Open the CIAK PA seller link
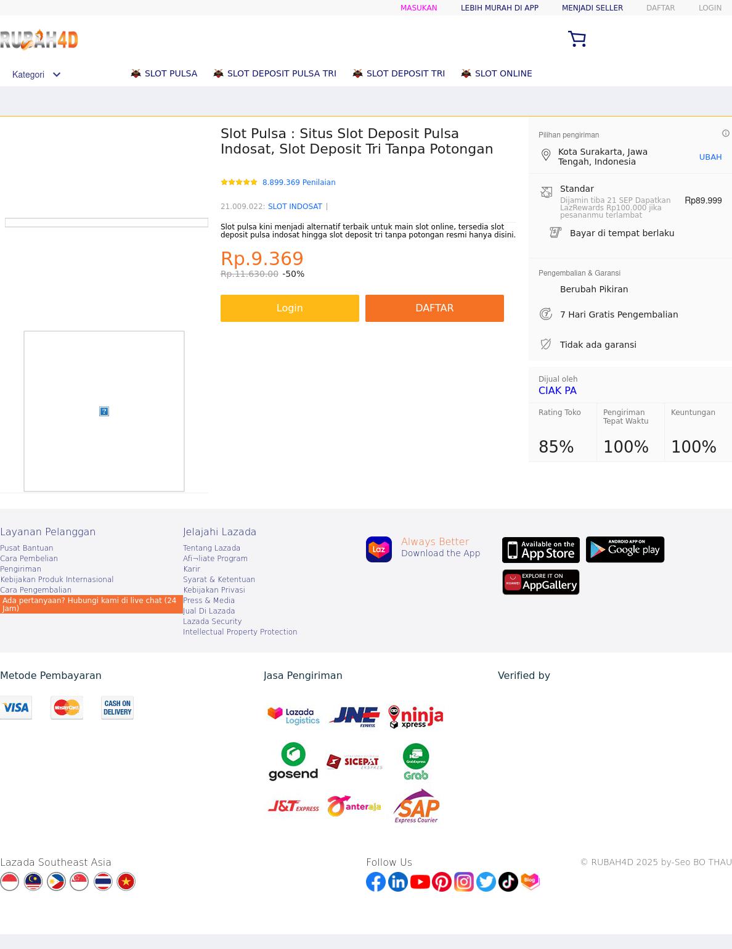 point(558,390)
